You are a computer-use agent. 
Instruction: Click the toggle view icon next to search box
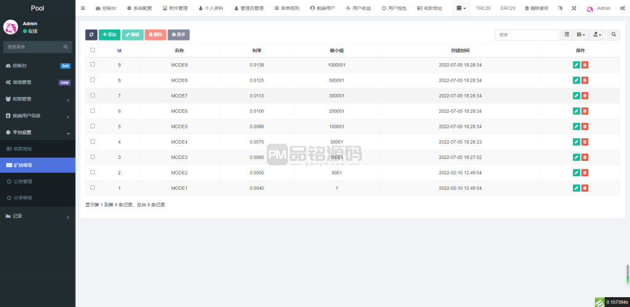[567, 35]
